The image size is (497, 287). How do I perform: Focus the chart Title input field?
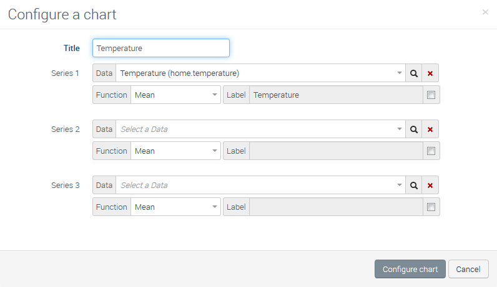[x=161, y=48]
